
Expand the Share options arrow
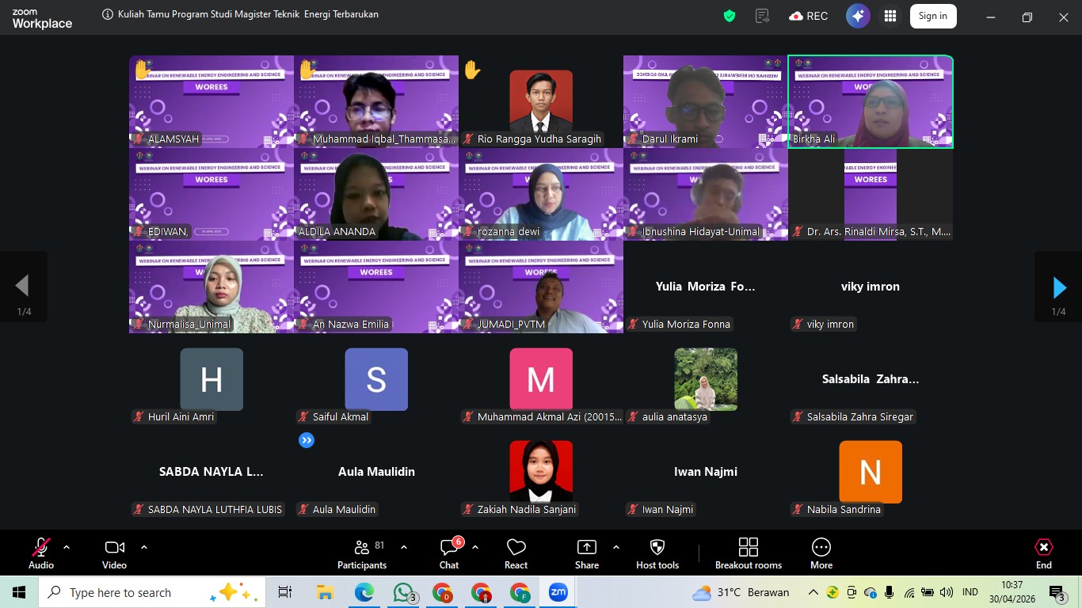pyautogui.click(x=616, y=547)
